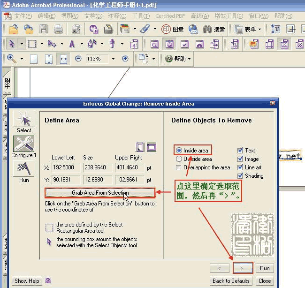Click the previous step < button
The width and height of the screenshot is (305, 288).
tap(220, 268)
